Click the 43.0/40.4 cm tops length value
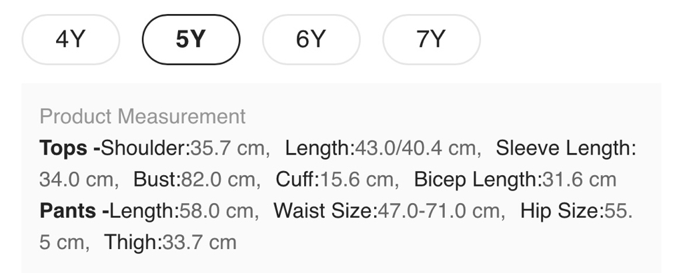Image resolution: width=683 pixels, height=273 pixels. coord(416,148)
